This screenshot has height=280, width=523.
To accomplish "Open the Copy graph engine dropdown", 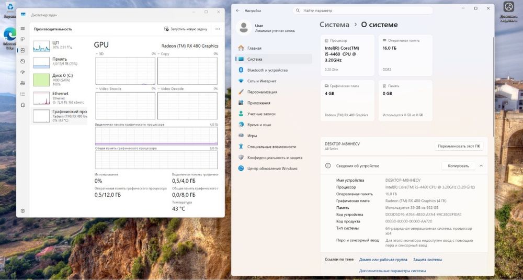I will [x=163, y=54].
